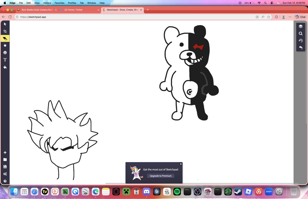Viewport: 308px width, 199px height.
Task: Click the site info lock icon
Action: [17, 17]
